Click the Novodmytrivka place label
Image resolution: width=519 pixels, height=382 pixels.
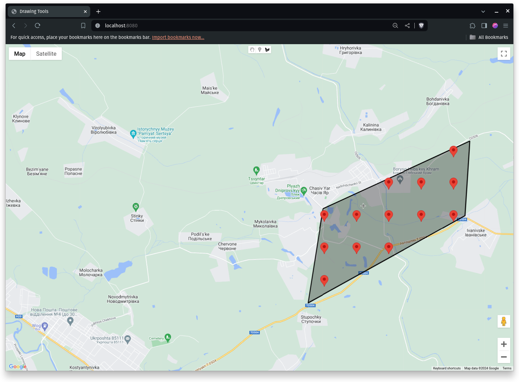coord(123,299)
